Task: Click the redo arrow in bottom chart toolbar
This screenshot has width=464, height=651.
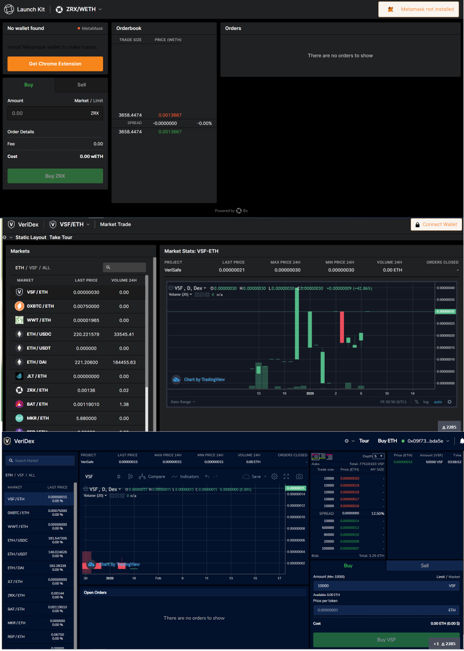Action: tap(216, 476)
